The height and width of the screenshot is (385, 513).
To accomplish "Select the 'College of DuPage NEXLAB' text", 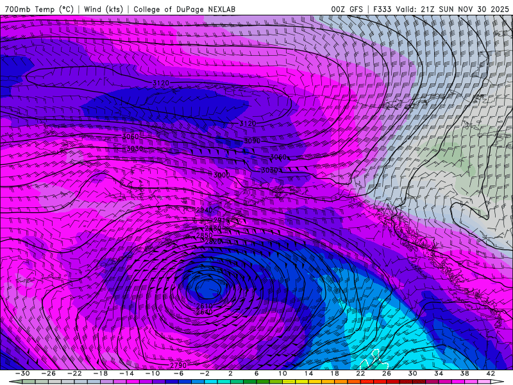I will point(184,9).
